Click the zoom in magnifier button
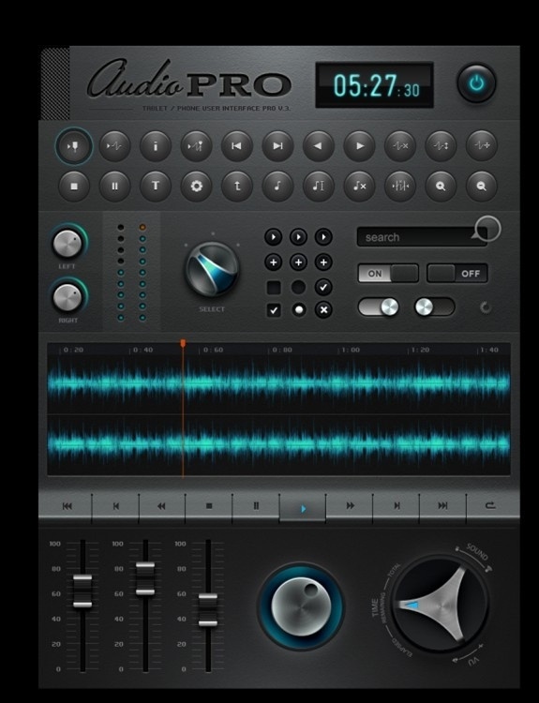This screenshot has height=703, width=539. (441, 186)
